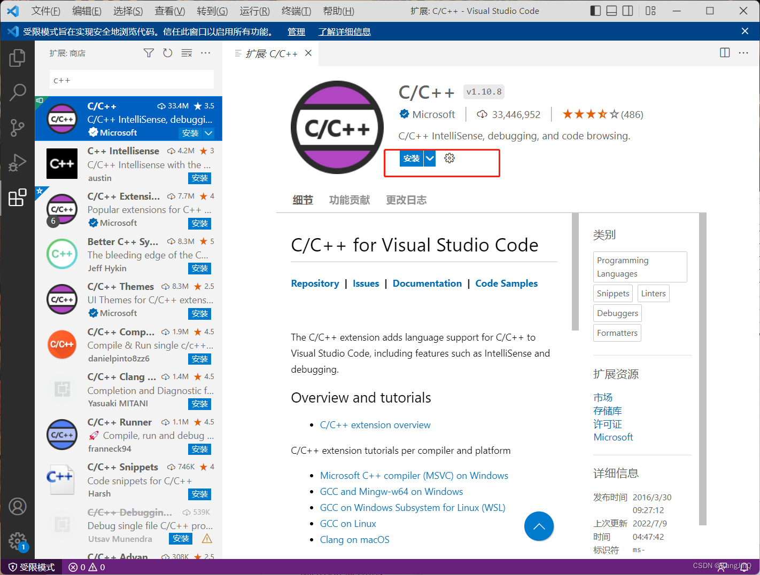760x575 pixels.
Task: Open Clang on macOS tutorial link
Action: (354, 540)
